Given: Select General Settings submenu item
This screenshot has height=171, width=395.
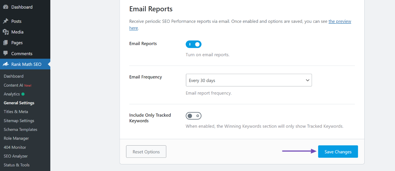Looking at the screenshot, I should [x=19, y=103].
